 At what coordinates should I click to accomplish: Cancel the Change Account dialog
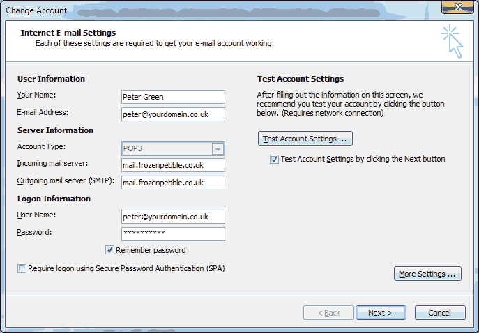pos(440,313)
